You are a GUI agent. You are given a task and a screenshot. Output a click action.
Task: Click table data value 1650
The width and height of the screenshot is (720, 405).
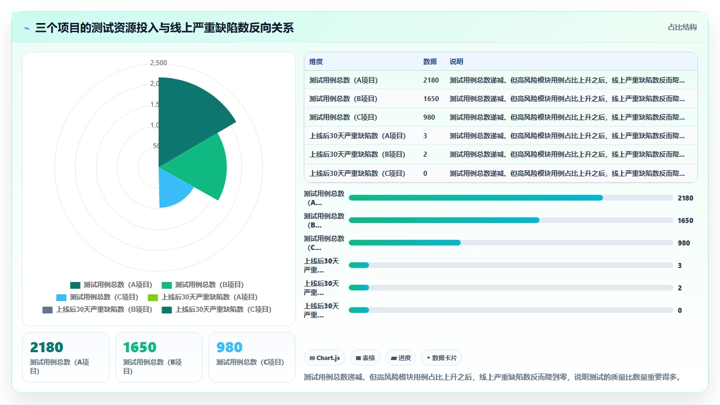(431, 99)
